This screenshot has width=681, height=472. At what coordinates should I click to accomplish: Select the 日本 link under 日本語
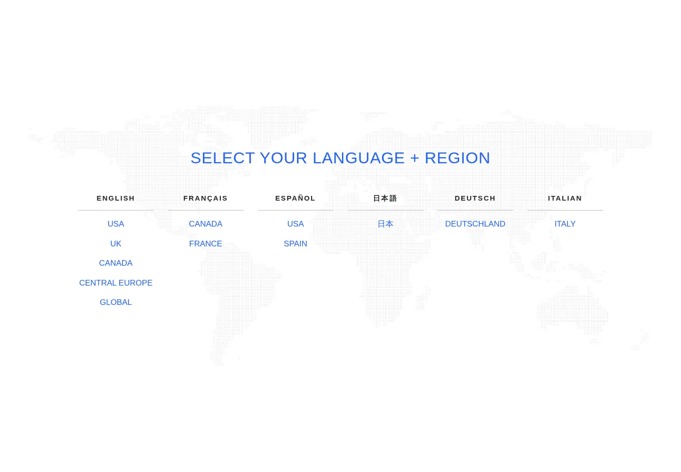tap(385, 224)
